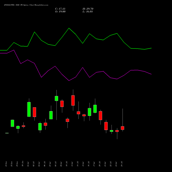
Task: Click the 30 Jun date label
Action: coord(23,164)
